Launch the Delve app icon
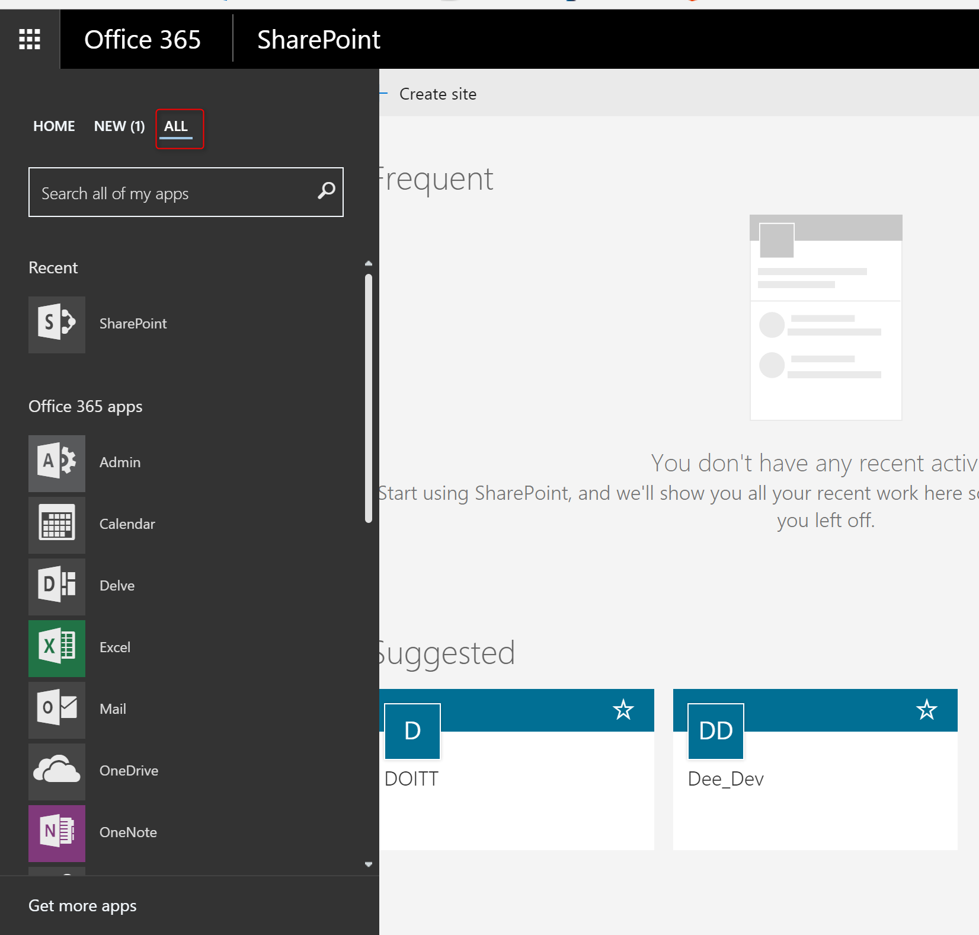Screen dimensions: 979x935 coord(57,586)
